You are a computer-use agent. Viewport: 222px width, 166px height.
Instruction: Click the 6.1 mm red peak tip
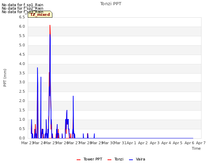coord(50,25)
